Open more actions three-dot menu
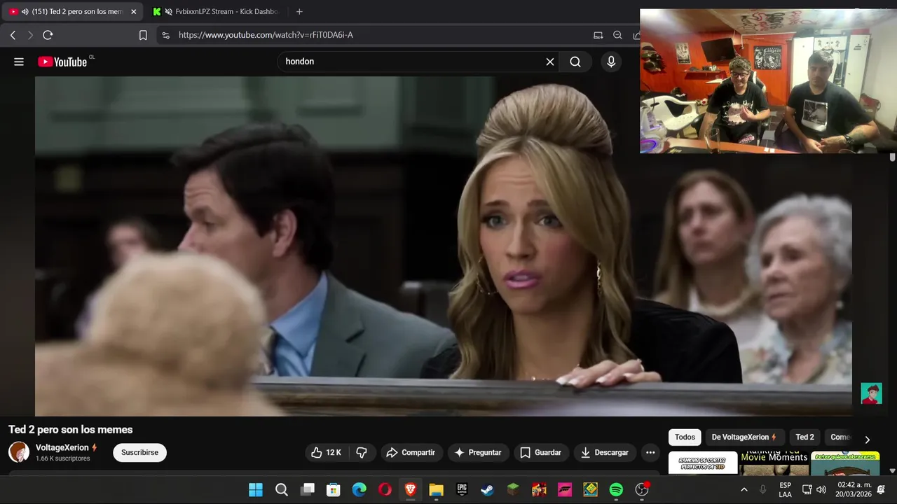The image size is (897, 504). pos(650,452)
